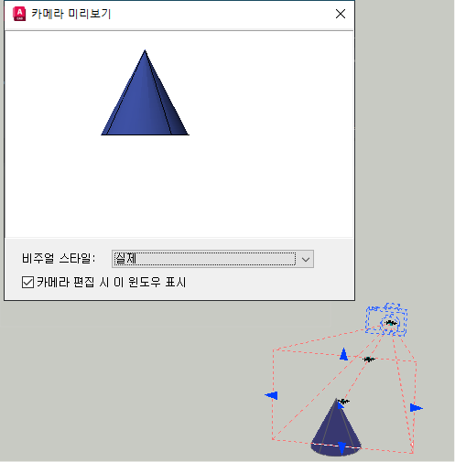Click the upward-pointing blue triangle grip
This screenshot has height=462, width=455.
(x=343, y=354)
